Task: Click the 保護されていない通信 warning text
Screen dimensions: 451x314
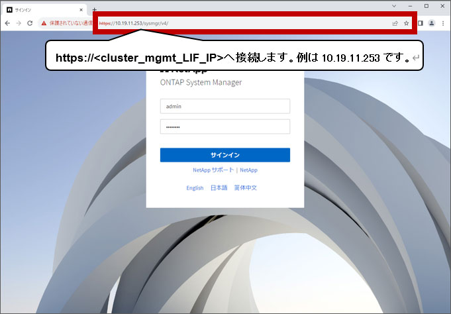Action: click(71, 23)
